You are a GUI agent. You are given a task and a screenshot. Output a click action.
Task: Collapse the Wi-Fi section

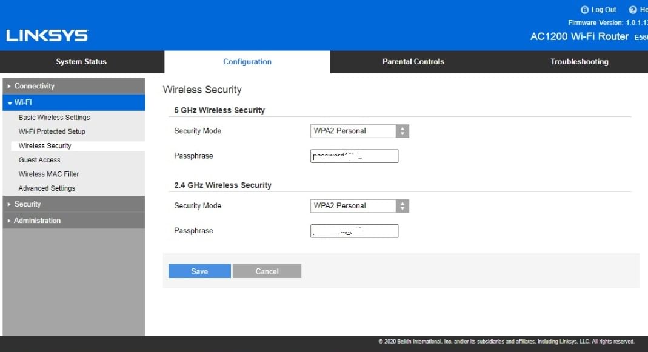coord(10,103)
